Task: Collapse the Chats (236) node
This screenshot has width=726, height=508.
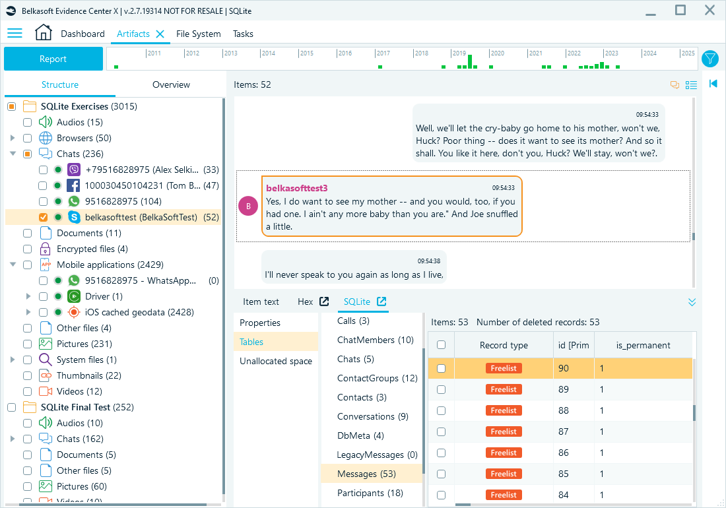Action: [13, 154]
